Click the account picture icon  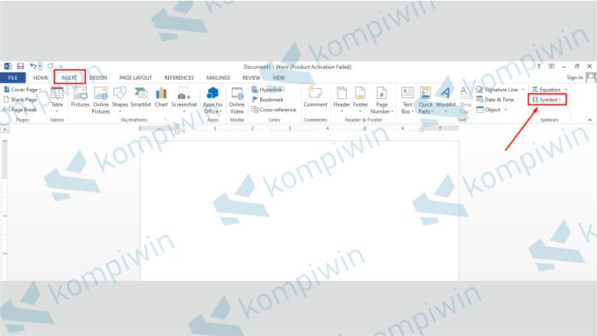[591, 77]
